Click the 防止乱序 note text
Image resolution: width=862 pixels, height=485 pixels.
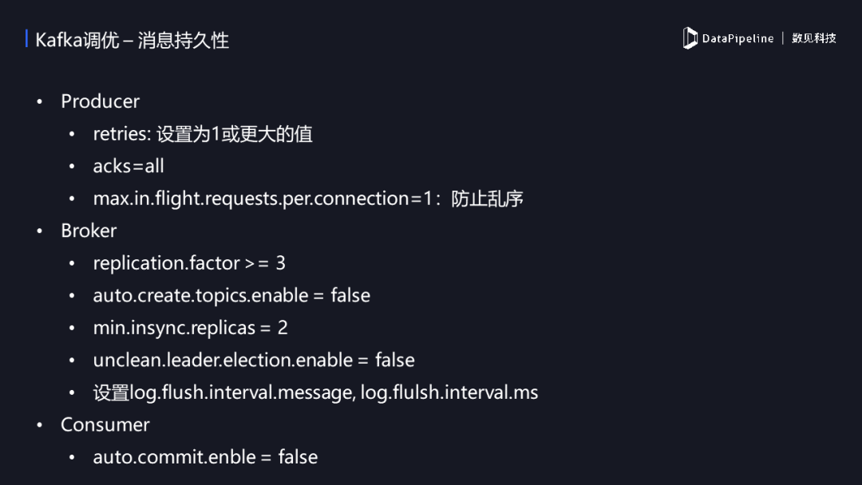click(487, 199)
